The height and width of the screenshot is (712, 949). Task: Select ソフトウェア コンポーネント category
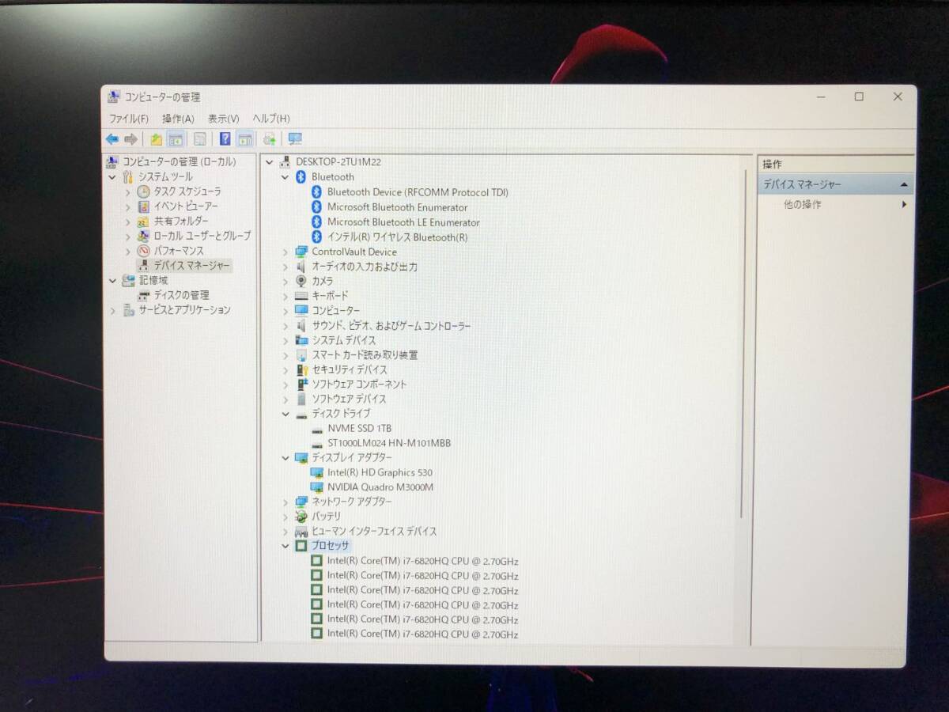point(359,384)
